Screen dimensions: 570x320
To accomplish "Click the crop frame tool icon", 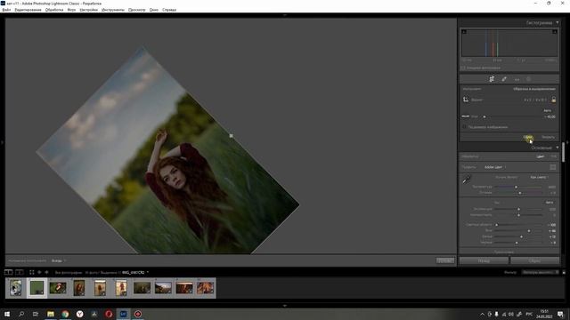I will point(466,100).
